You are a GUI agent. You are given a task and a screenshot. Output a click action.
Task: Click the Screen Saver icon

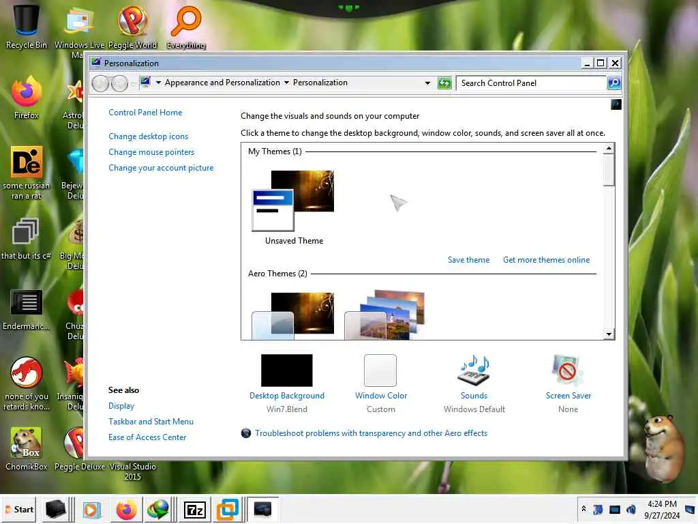click(x=568, y=370)
